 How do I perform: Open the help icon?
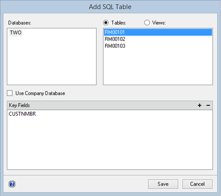[x=12, y=184]
